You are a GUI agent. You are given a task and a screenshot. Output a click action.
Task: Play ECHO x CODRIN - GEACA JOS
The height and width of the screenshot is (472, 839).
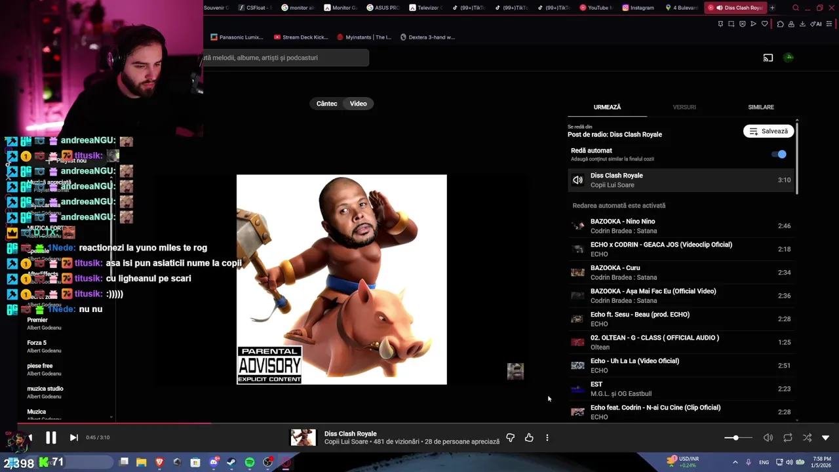click(x=682, y=249)
